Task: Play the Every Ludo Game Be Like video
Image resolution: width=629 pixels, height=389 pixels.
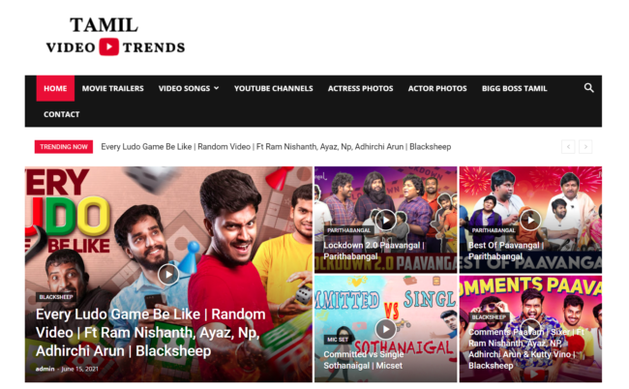Action: click(168, 274)
